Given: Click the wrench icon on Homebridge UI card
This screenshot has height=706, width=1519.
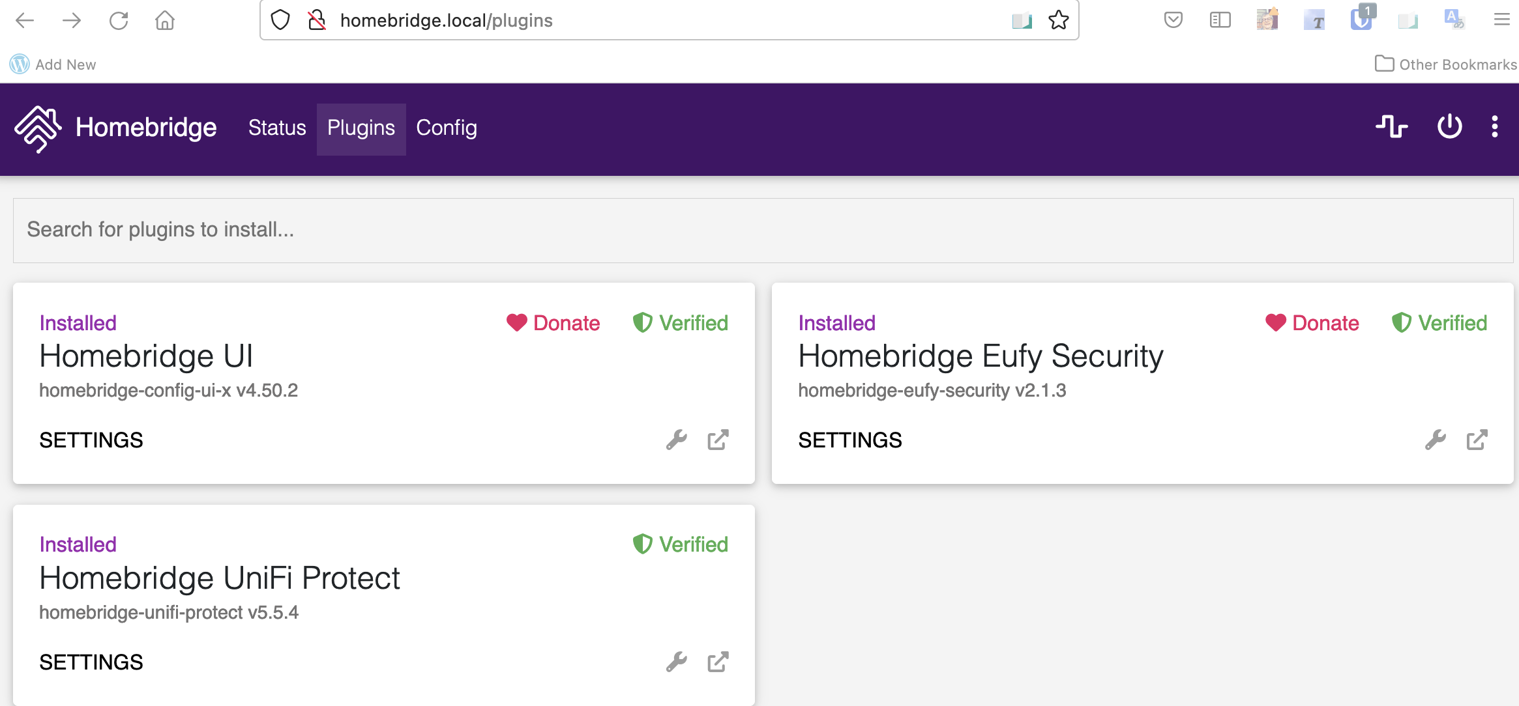Looking at the screenshot, I should [676, 440].
